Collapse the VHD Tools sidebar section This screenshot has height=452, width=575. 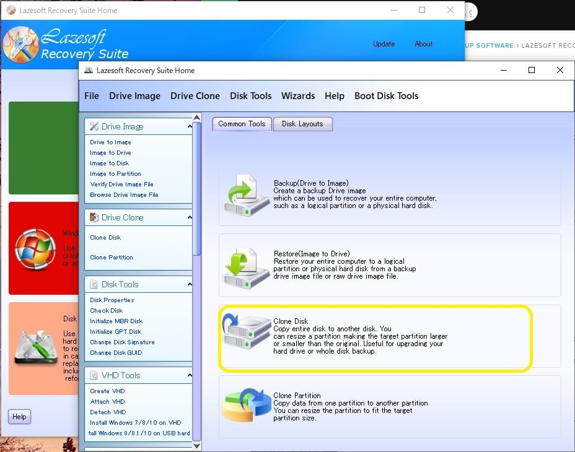coord(190,375)
